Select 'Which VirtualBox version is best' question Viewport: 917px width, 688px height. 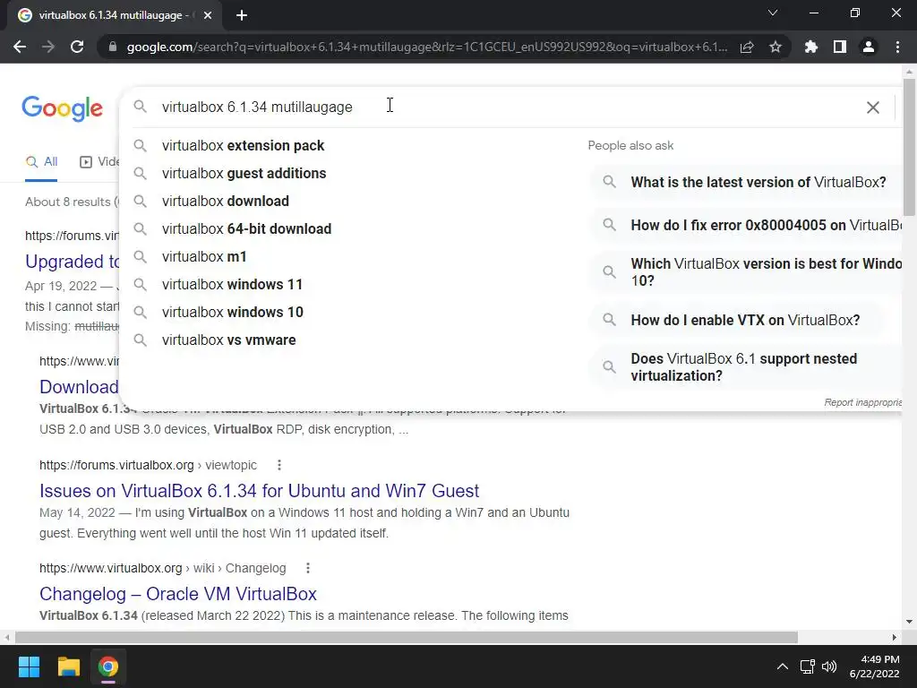746,272
